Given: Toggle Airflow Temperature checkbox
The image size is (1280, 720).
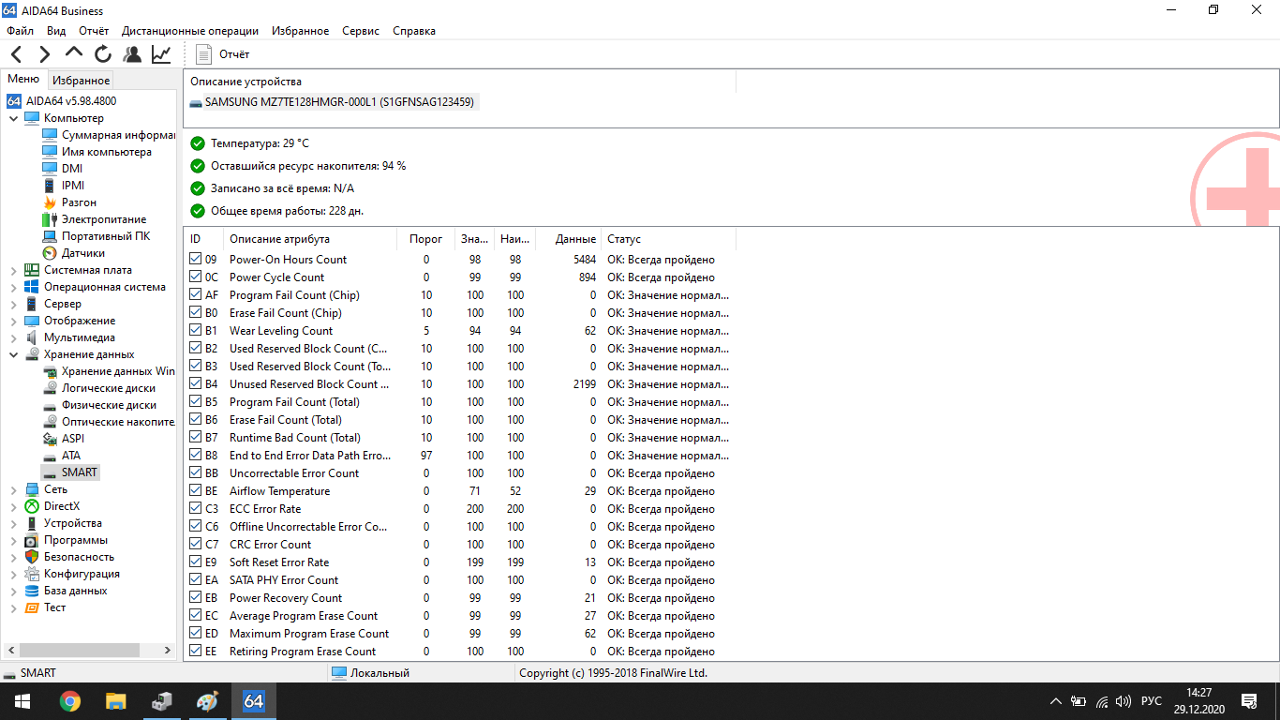Looking at the screenshot, I should point(196,491).
